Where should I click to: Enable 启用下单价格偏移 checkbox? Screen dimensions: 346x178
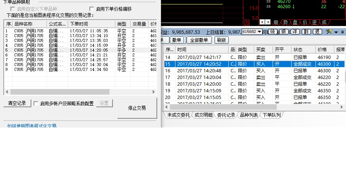[x=92, y=9]
